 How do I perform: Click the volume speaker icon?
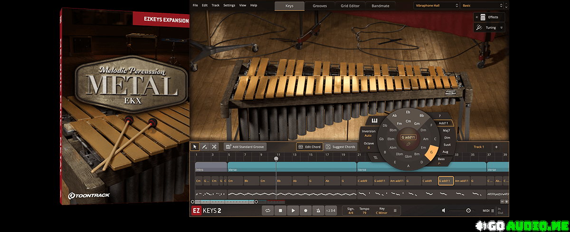444,211
